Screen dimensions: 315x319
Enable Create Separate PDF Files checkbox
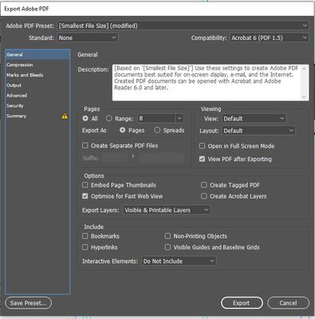pos(85,145)
